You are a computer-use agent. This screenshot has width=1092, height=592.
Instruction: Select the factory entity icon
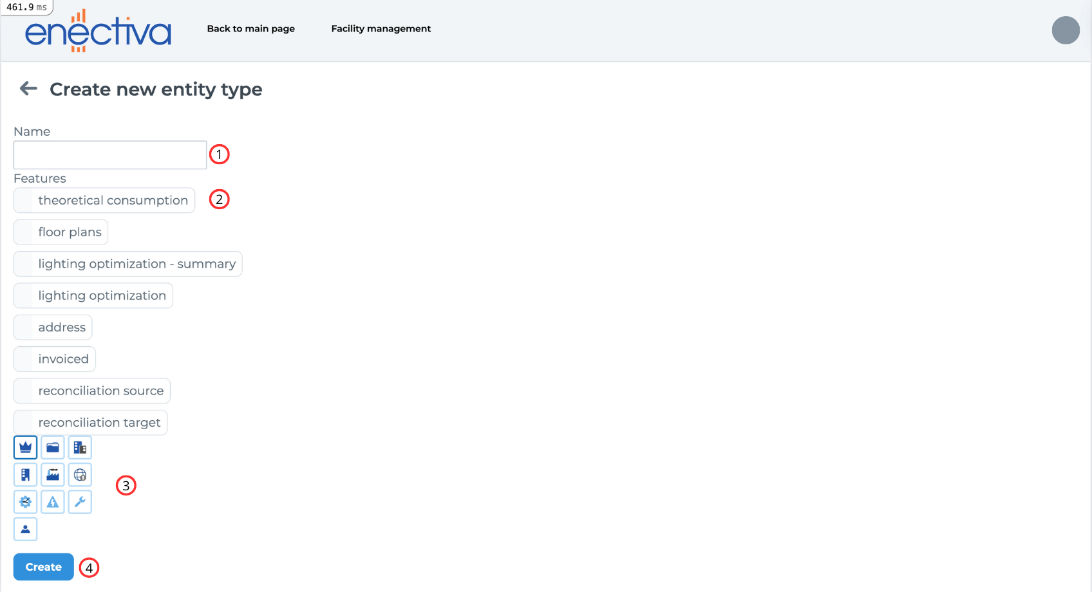52,474
